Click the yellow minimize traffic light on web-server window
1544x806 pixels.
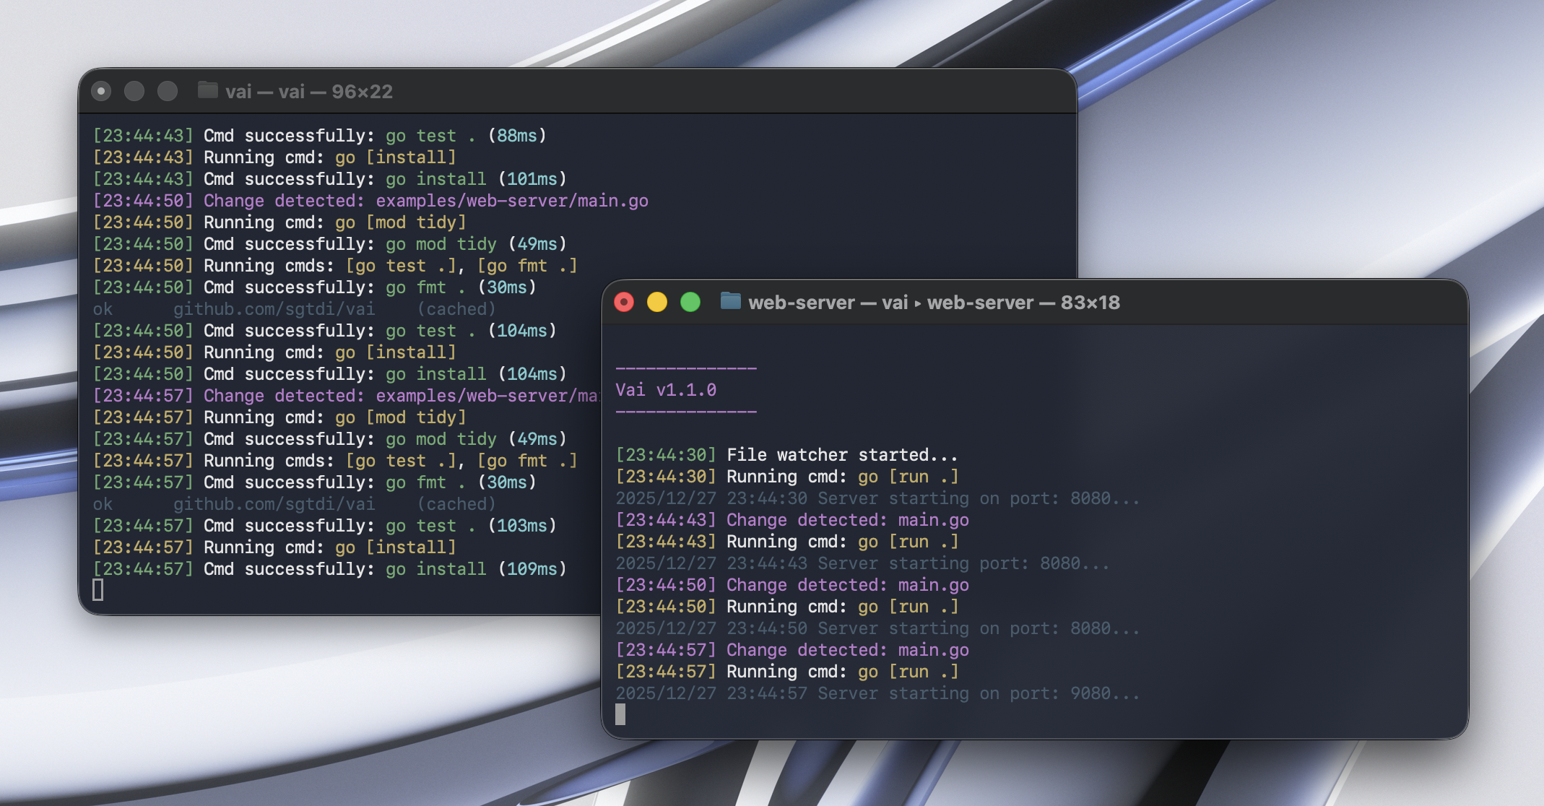pos(658,303)
